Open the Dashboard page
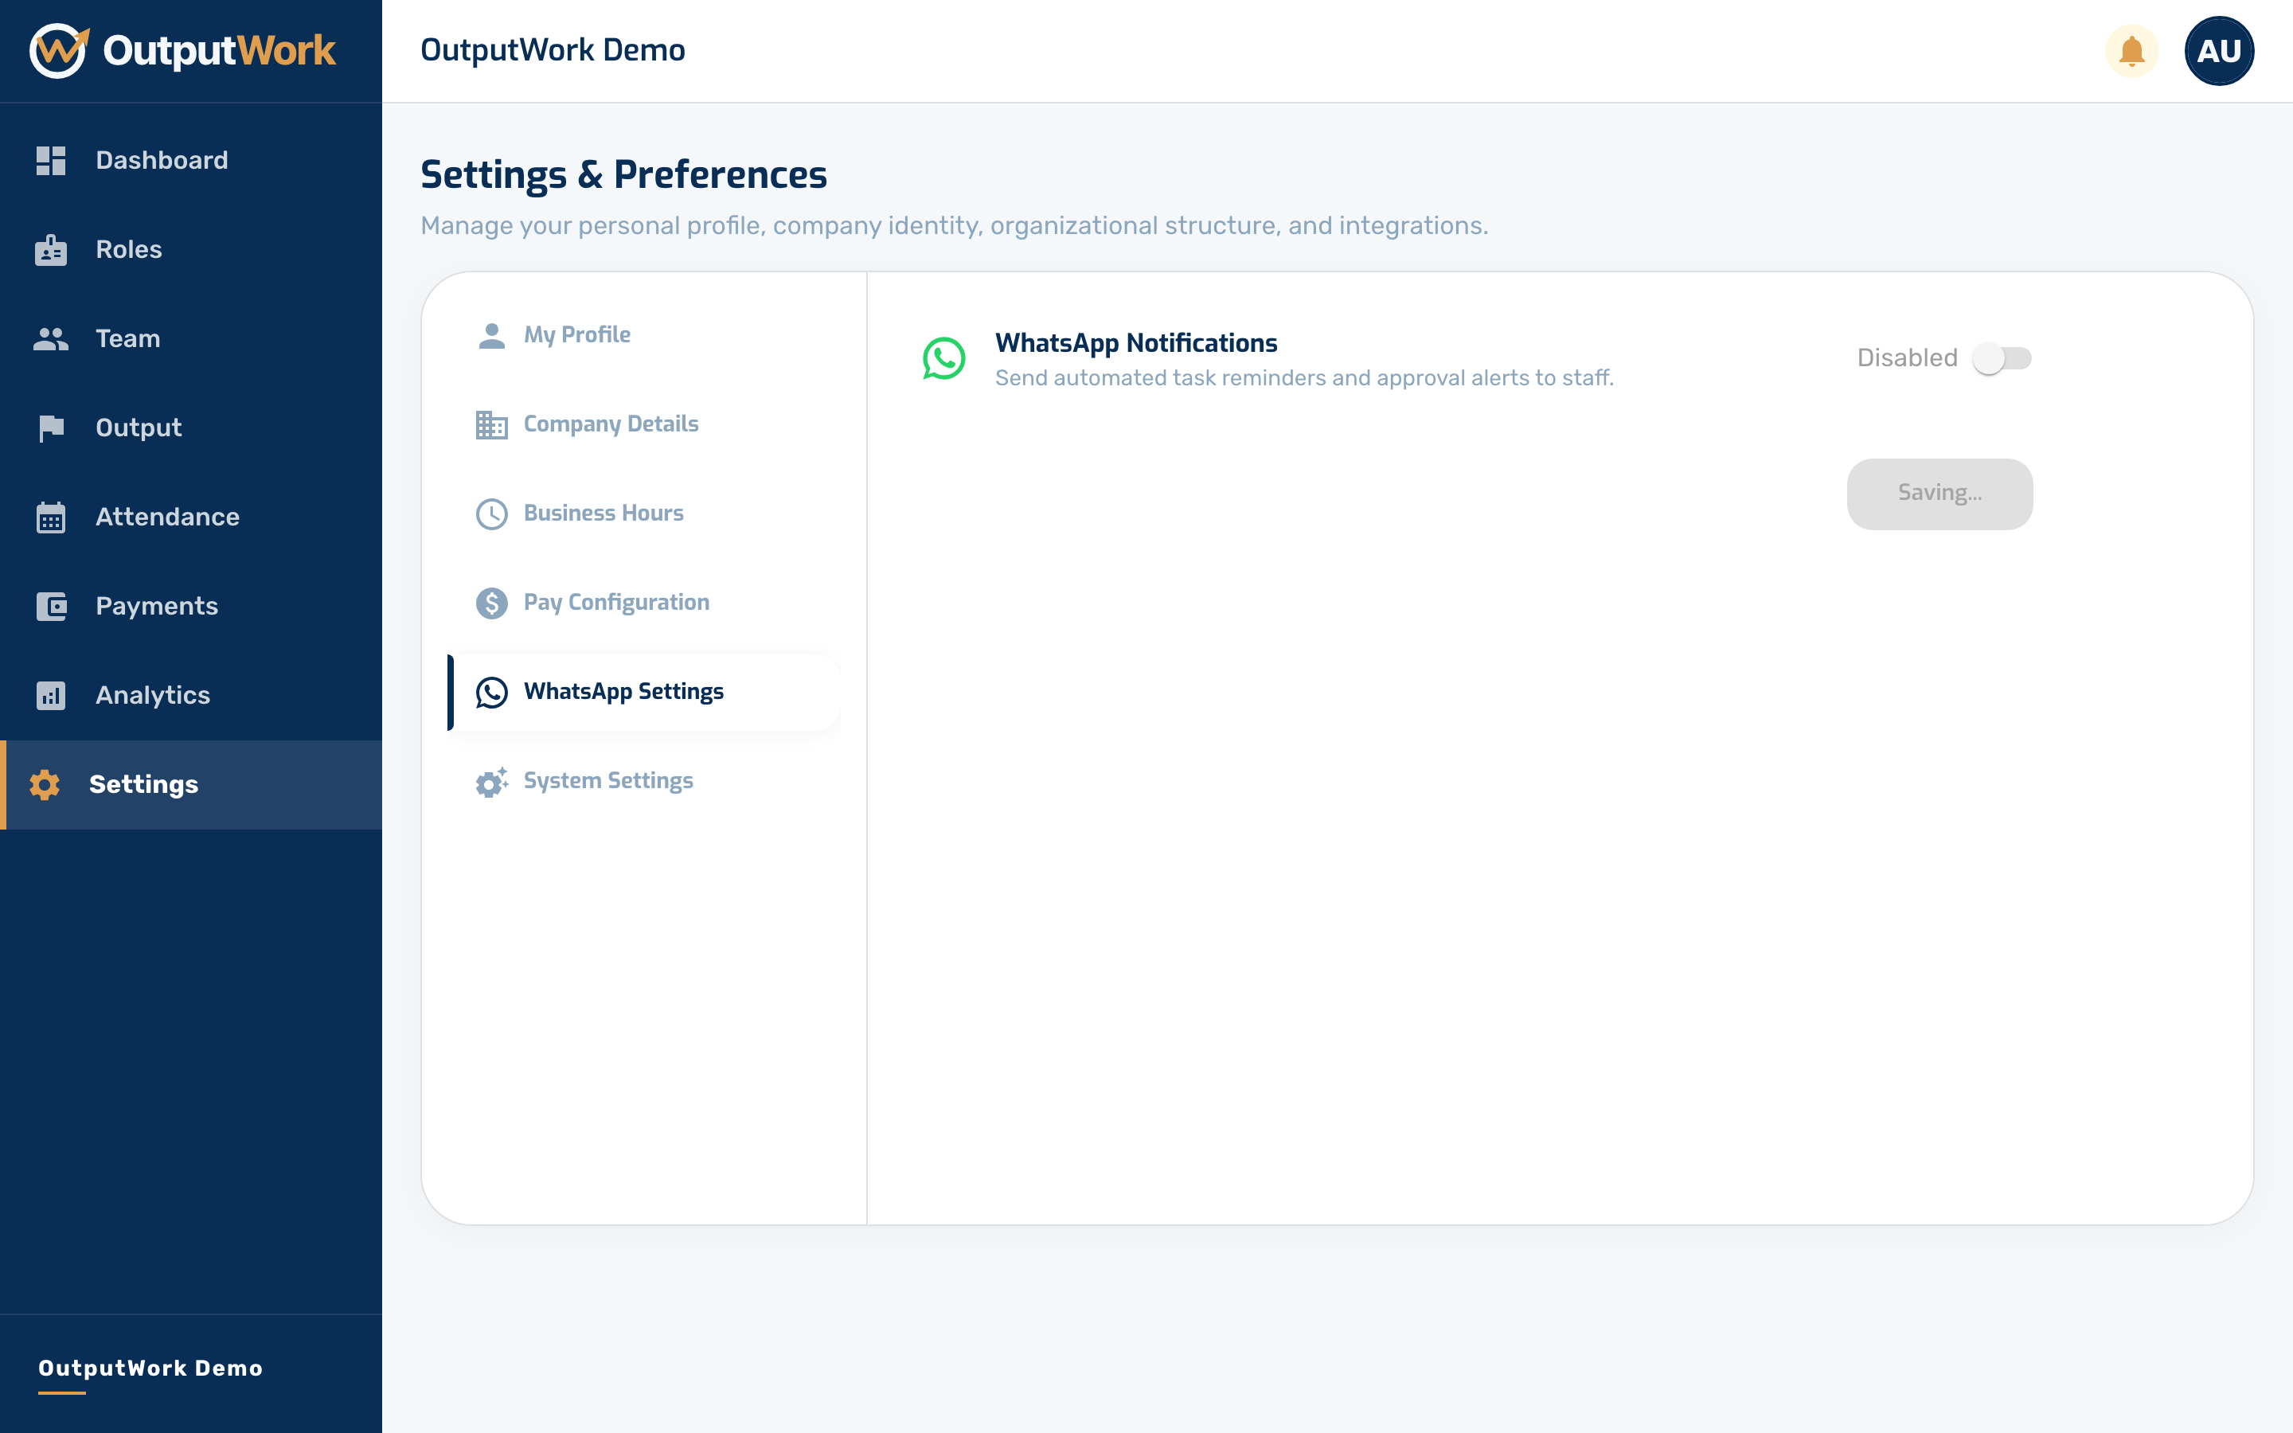Screen dimensions: 2293x1433 (191, 160)
